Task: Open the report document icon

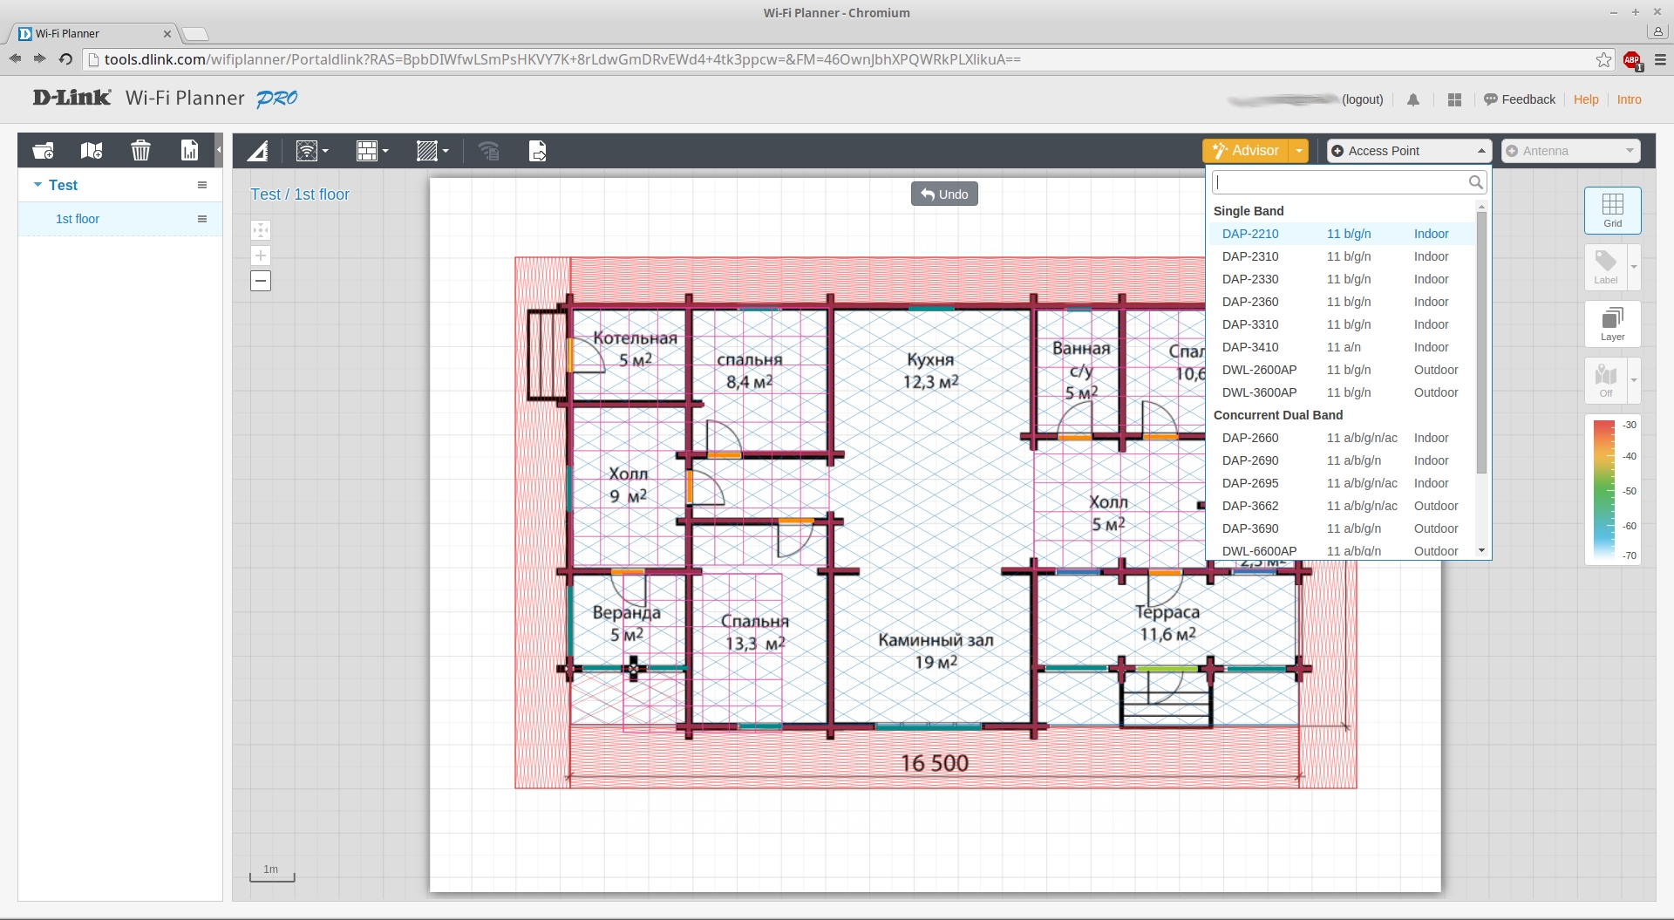Action: click(x=189, y=151)
